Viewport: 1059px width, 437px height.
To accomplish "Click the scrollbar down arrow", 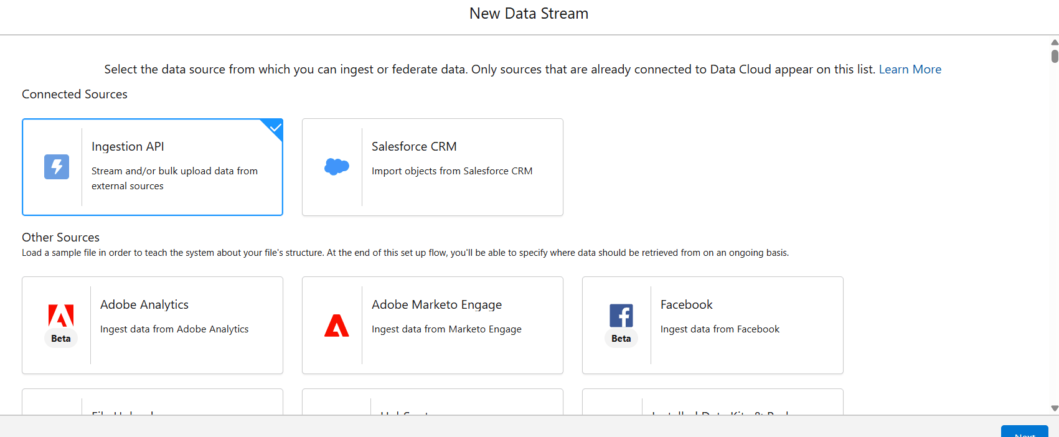I will coord(1055,408).
